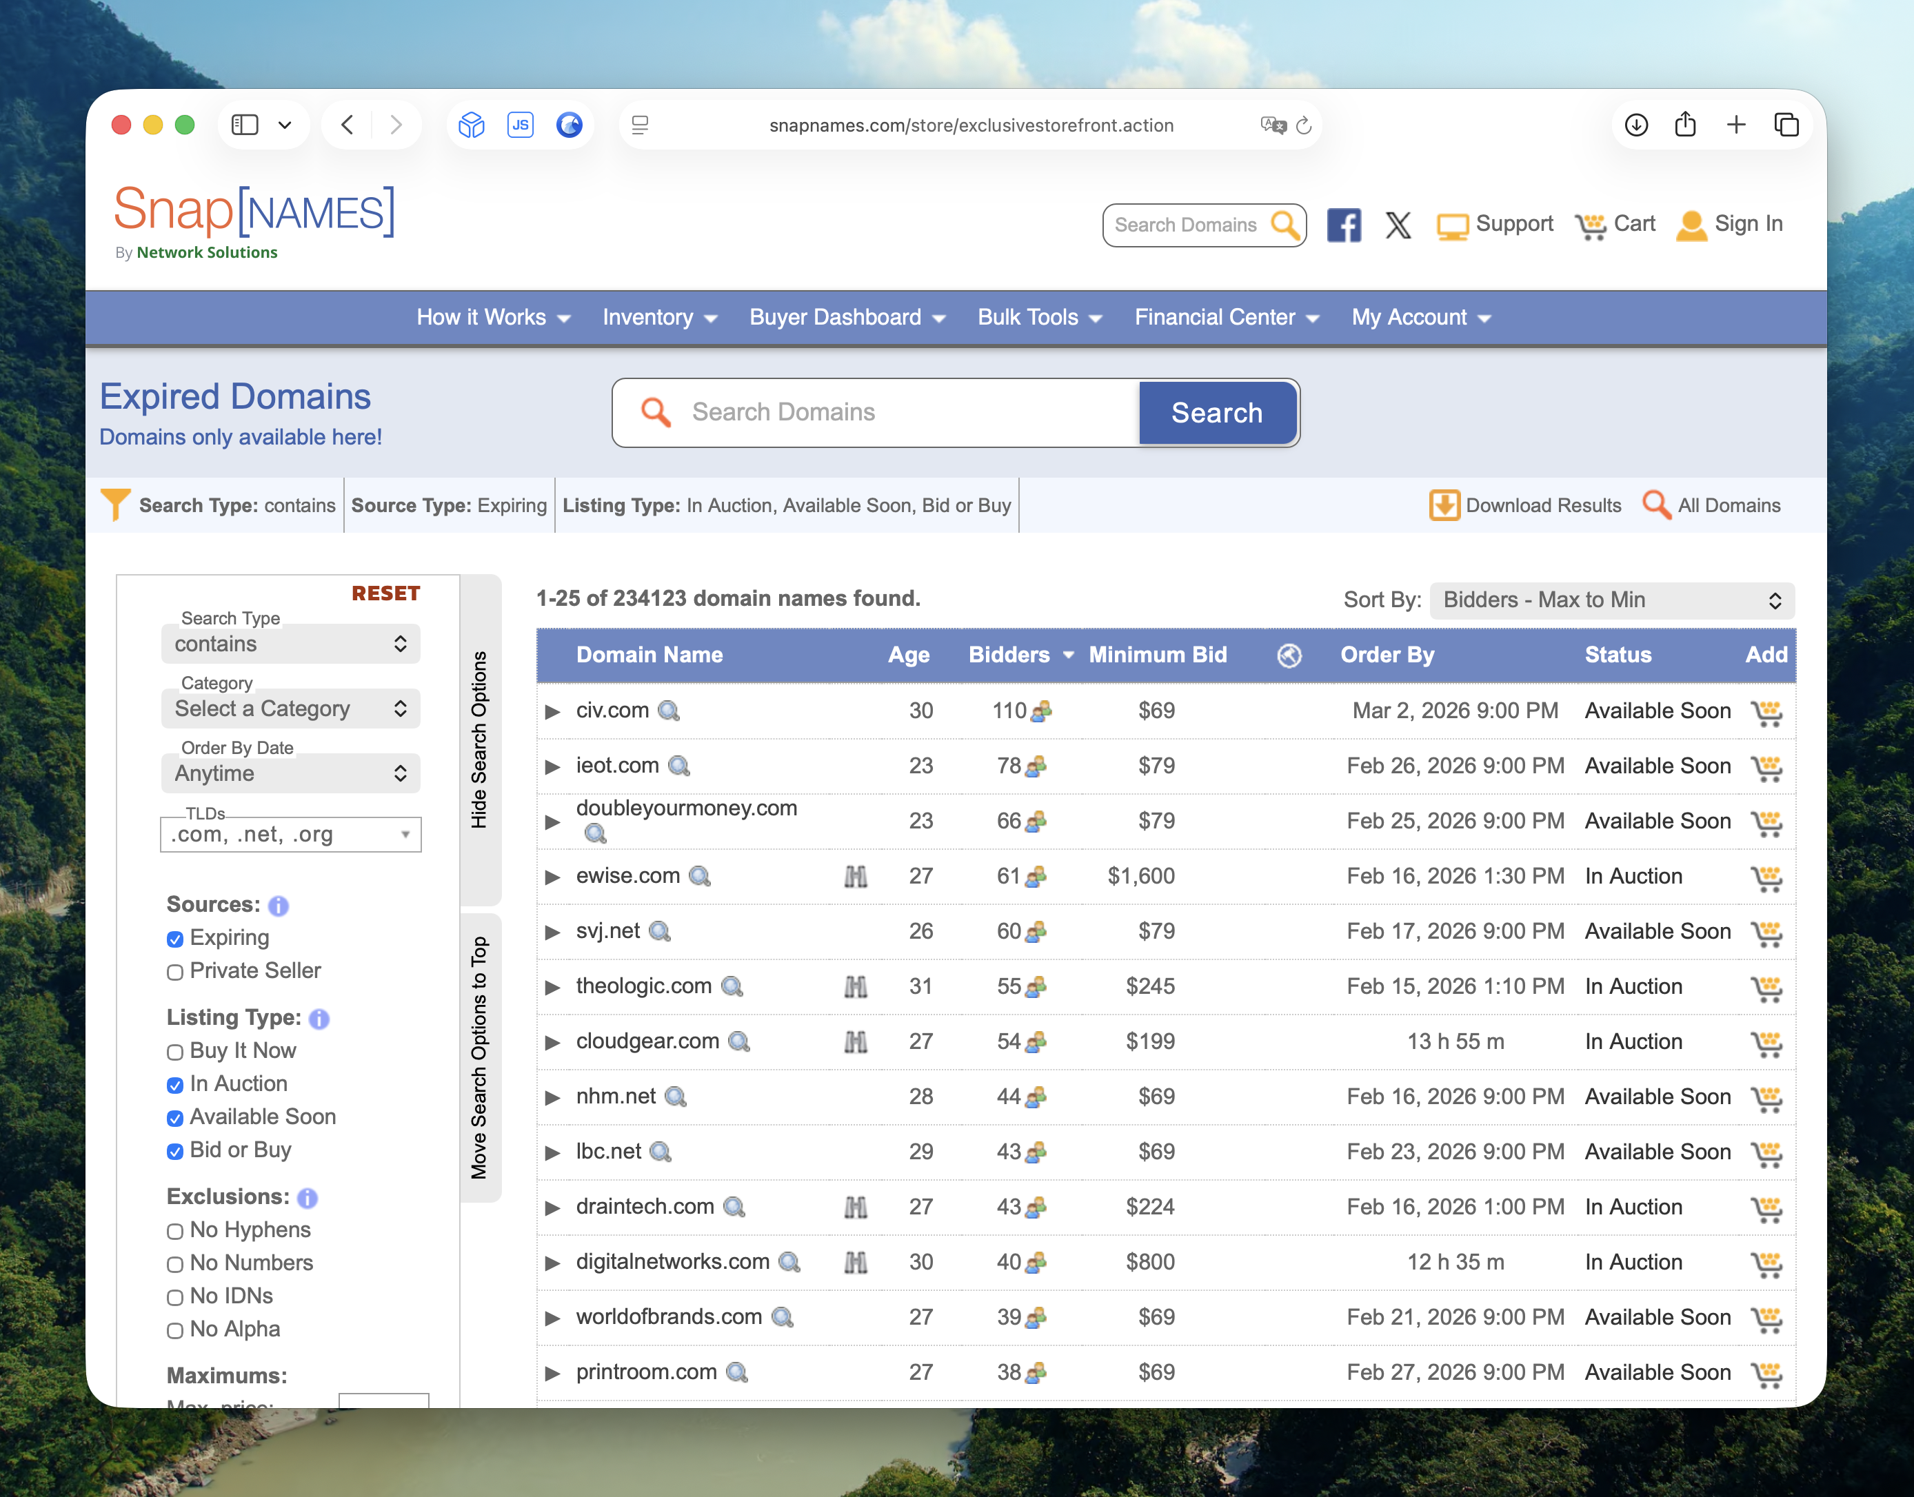Click the Download Results icon
Image resolution: width=1914 pixels, height=1497 pixels.
(1444, 506)
